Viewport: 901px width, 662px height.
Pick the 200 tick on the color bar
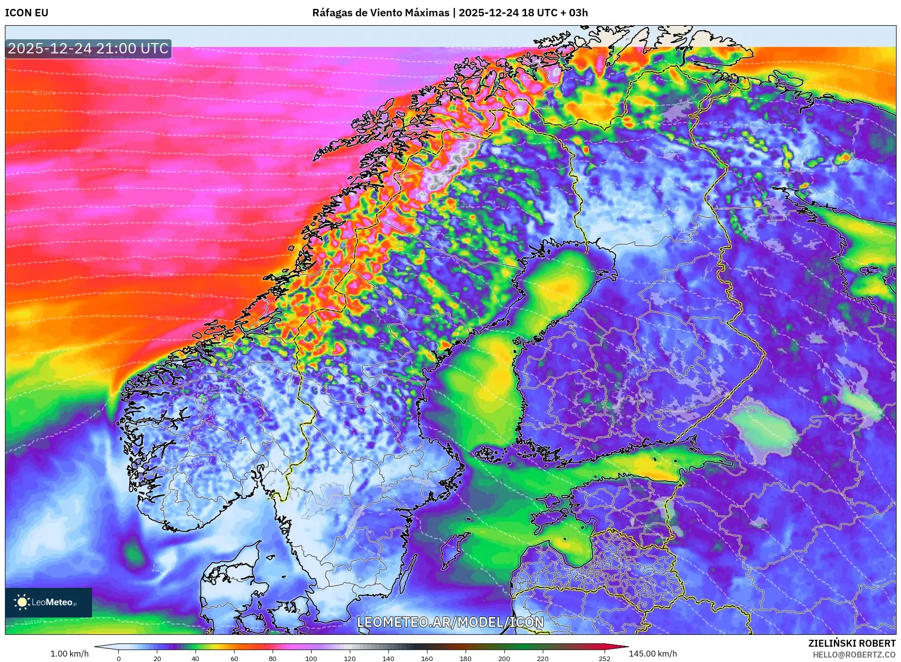(x=504, y=658)
